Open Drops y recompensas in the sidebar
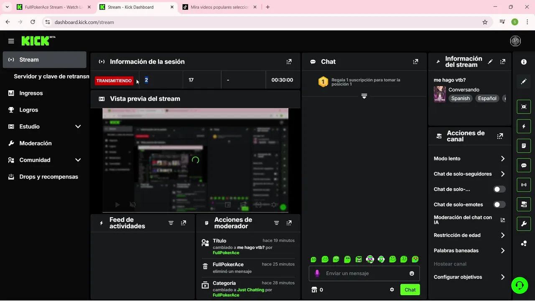 point(44,177)
